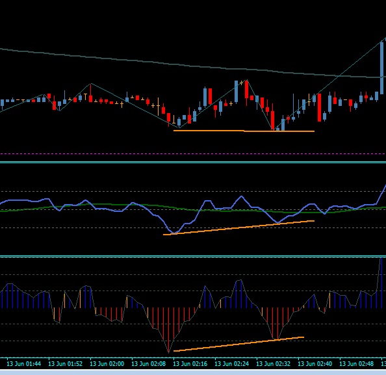The height and width of the screenshot is (375, 386).
Task: Select the 13 Jun 02:16 time label
Action: click(x=190, y=364)
